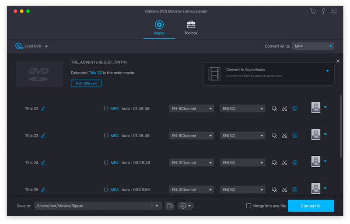Expand format arrow beside Title 25 MP4 icon
Viewport: 350px width, 224px height.
pos(325,188)
